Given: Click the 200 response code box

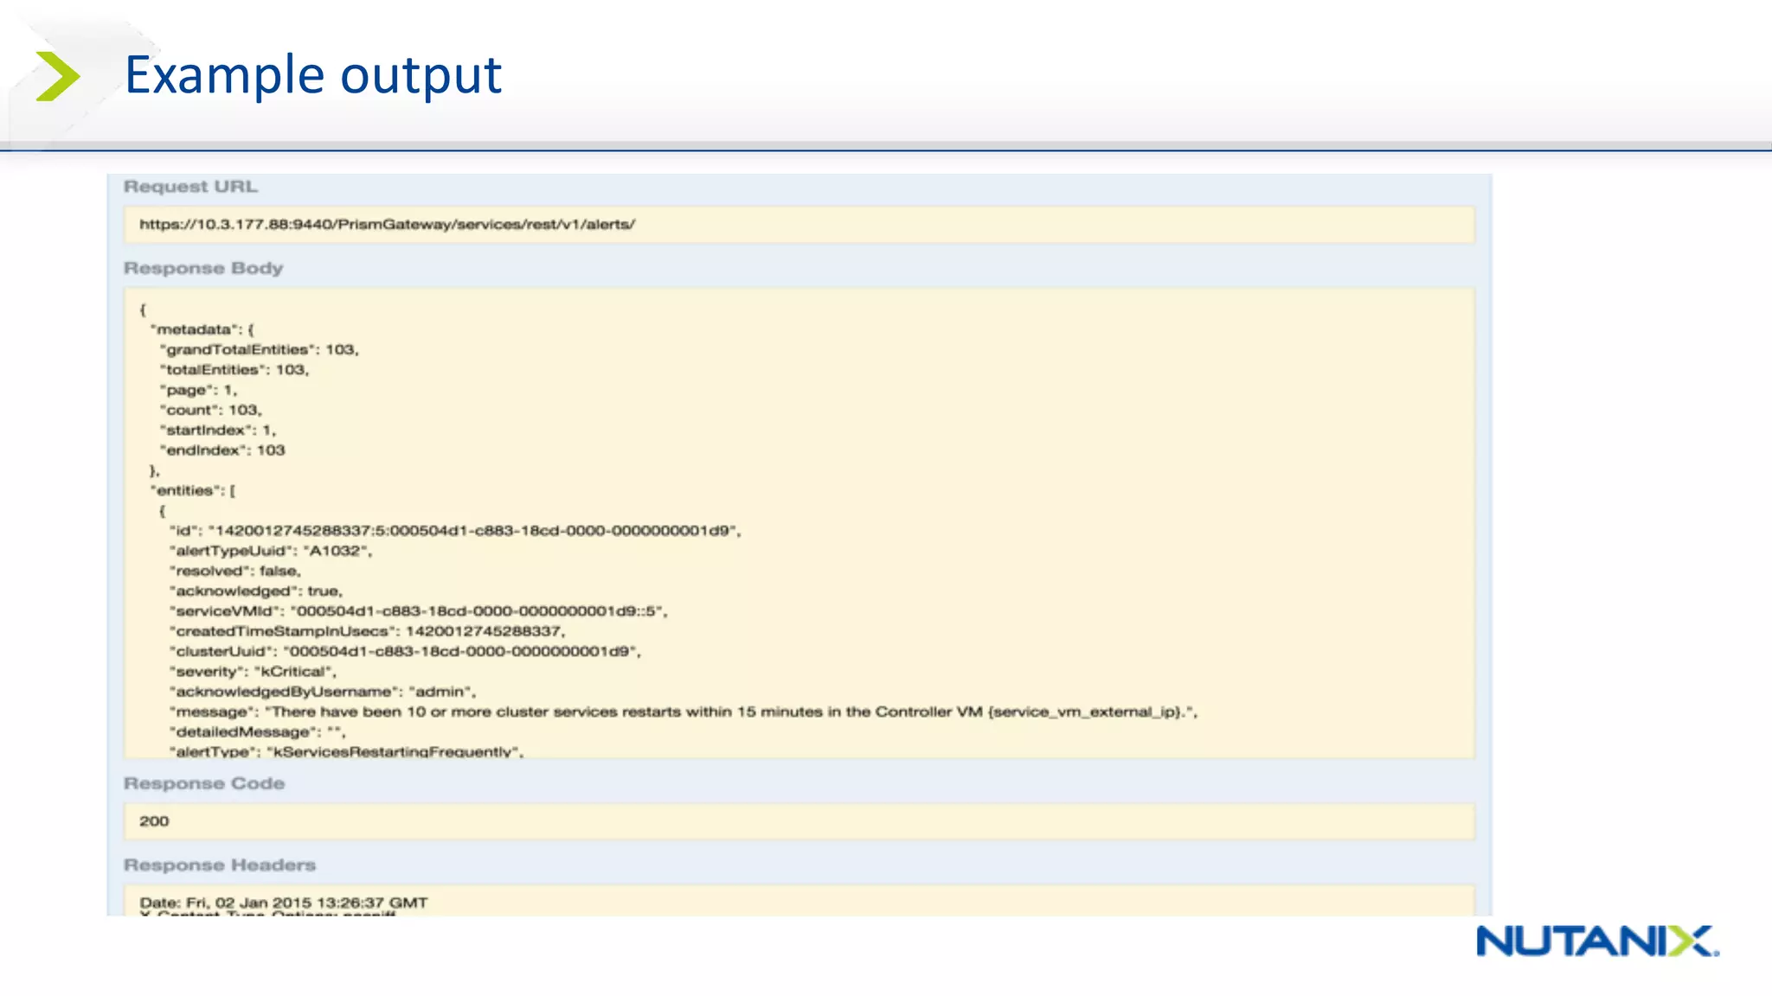Looking at the screenshot, I should click(798, 821).
